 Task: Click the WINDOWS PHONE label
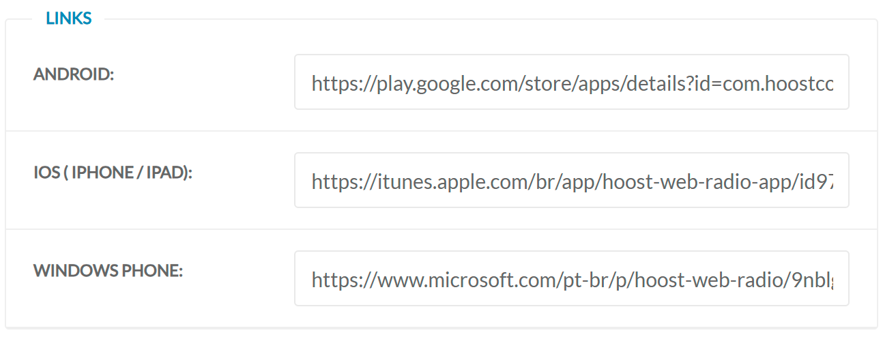tap(108, 271)
